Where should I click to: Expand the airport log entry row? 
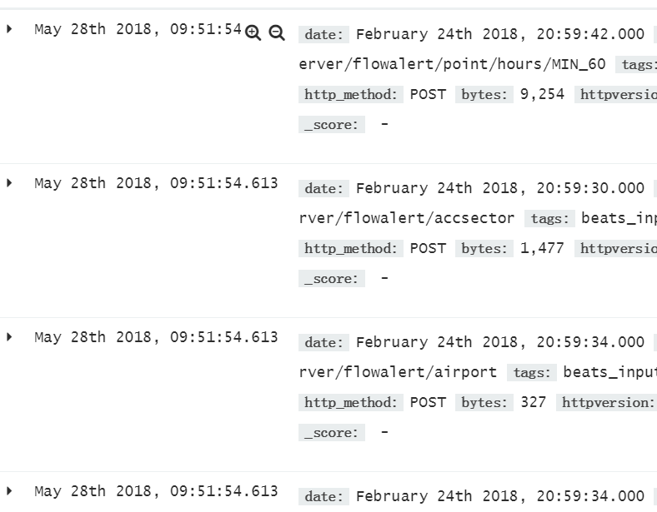pos(10,336)
